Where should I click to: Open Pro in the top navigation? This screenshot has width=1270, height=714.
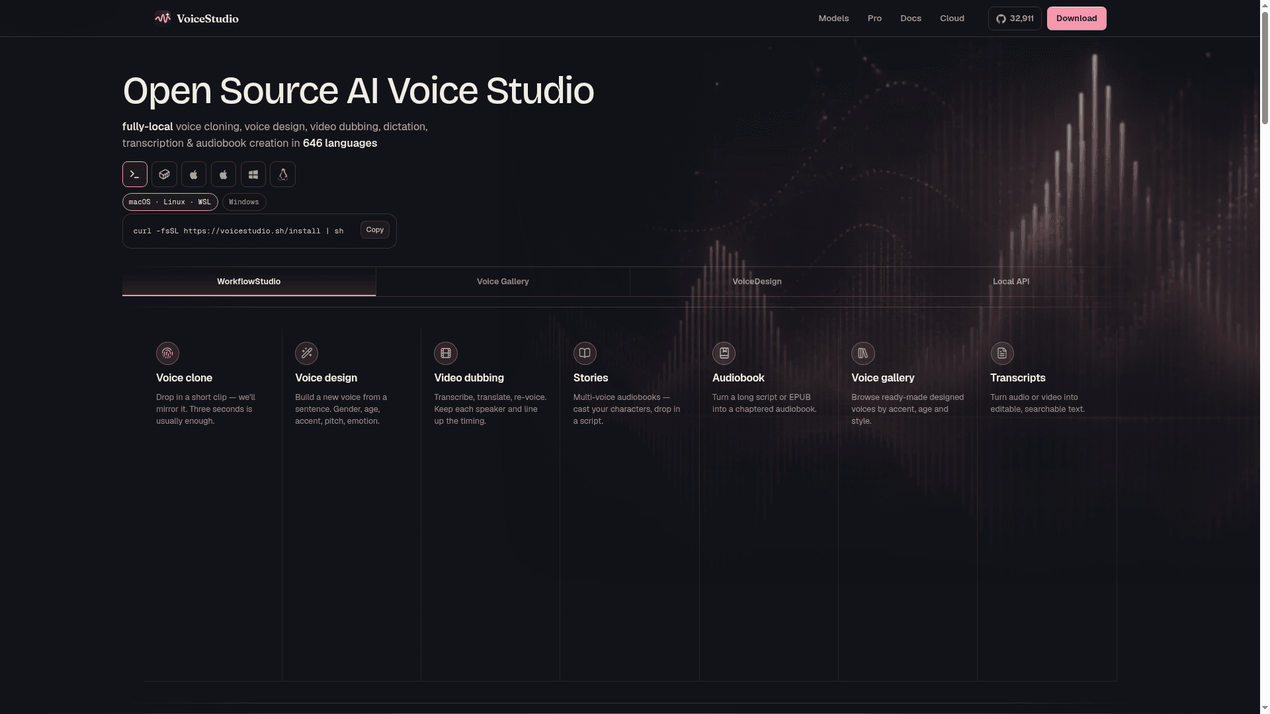click(x=874, y=19)
